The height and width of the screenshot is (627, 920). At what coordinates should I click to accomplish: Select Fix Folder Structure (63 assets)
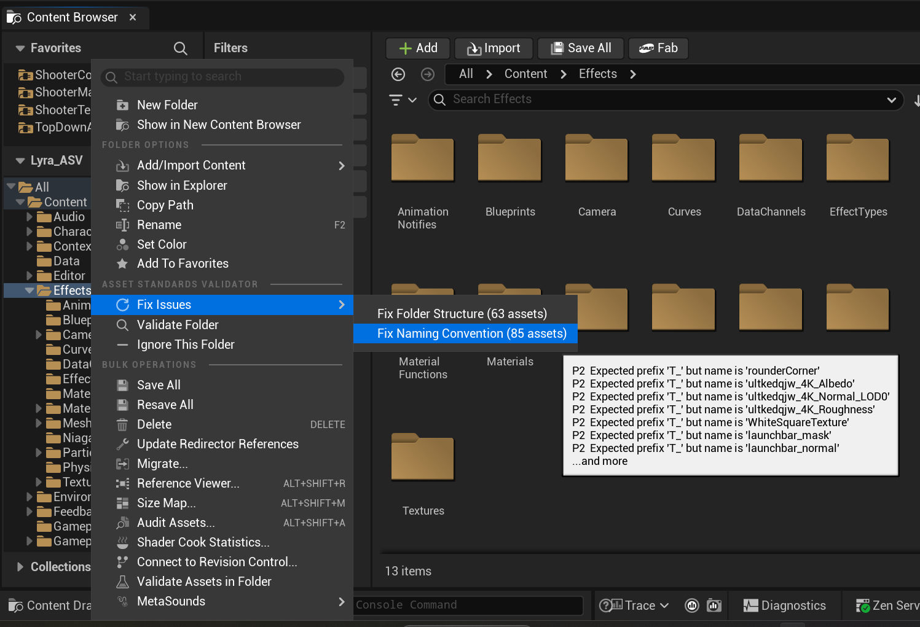465,314
